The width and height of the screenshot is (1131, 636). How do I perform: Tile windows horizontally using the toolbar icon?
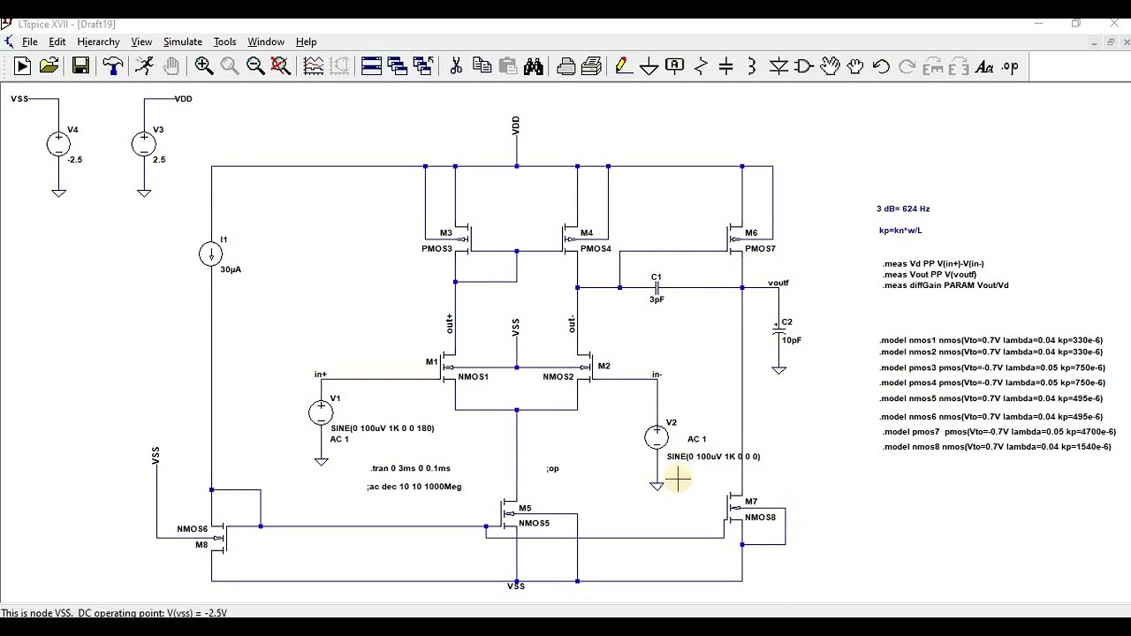pyautogui.click(x=372, y=66)
